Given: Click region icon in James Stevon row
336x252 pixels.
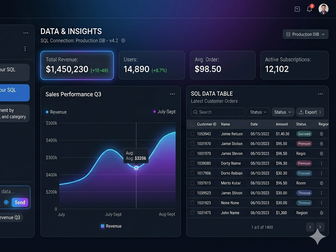Looking at the screenshot, I should point(322,154).
